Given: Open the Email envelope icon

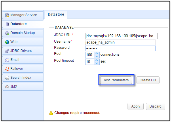Looking at the screenshot, I should coord(7,60).
